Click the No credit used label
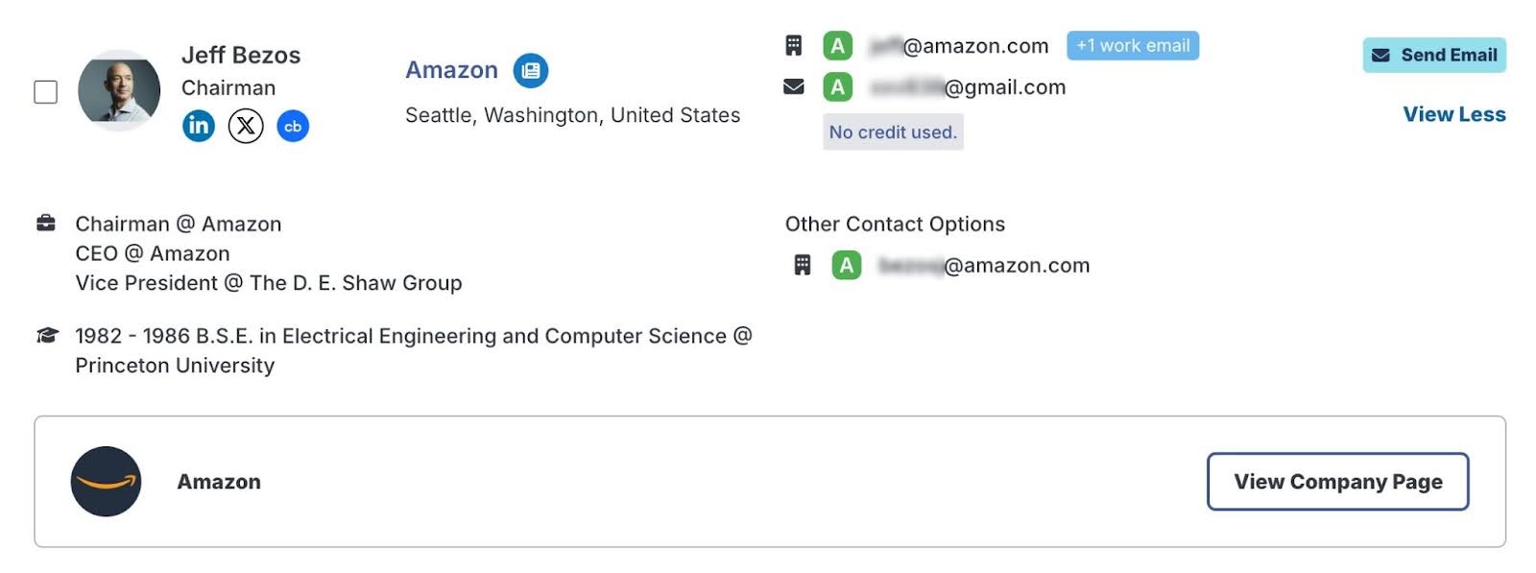1536x573 pixels. point(893,132)
